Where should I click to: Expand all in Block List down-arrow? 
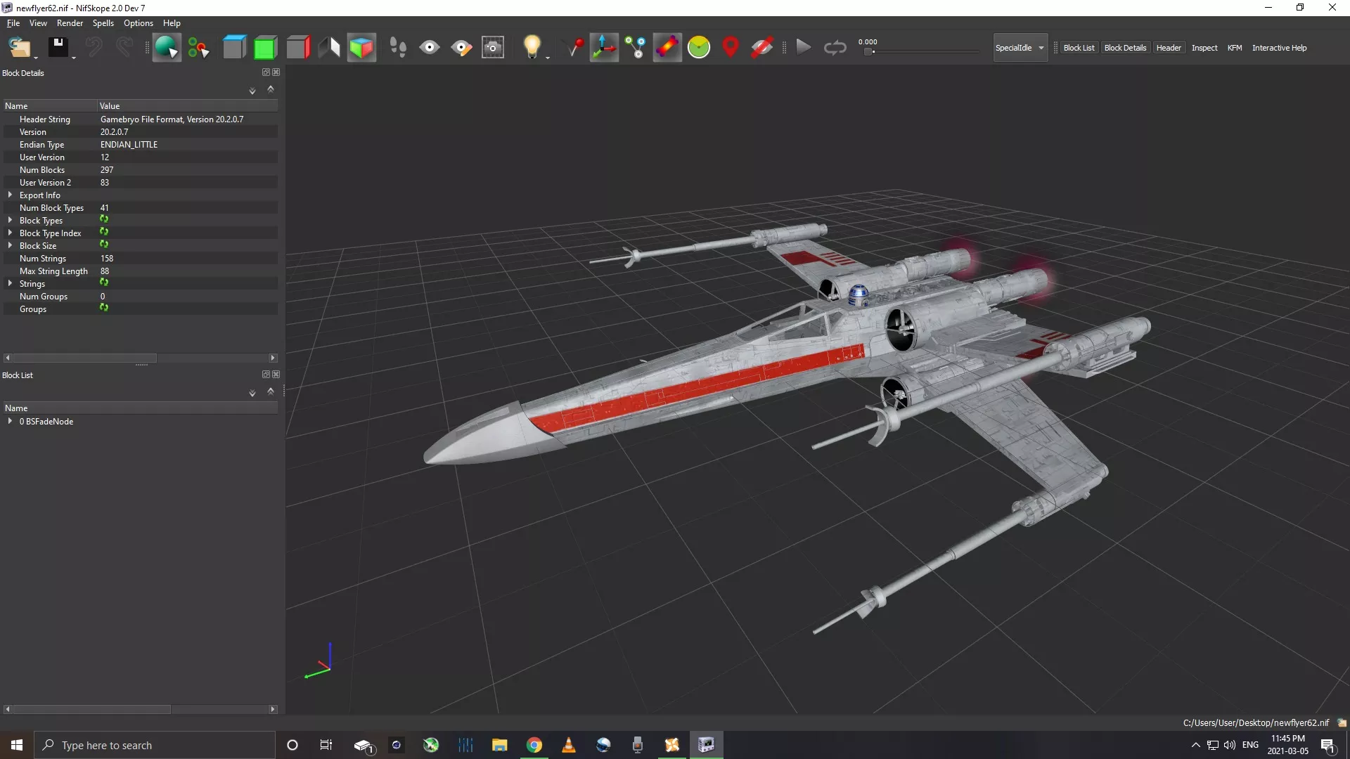[252, 393]
